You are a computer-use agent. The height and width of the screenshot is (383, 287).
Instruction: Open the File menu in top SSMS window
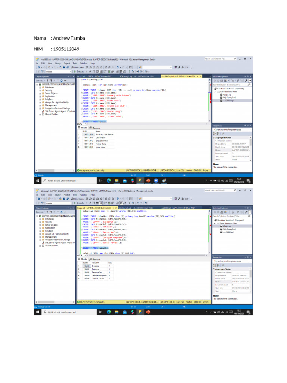37,63
